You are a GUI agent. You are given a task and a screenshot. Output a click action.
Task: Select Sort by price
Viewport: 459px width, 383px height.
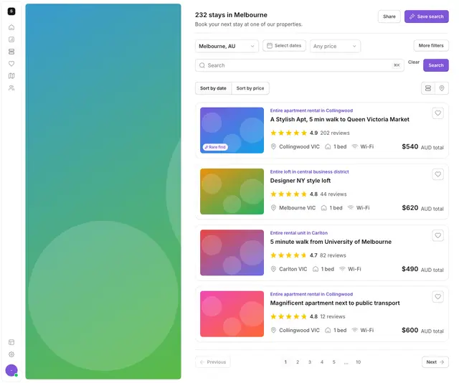pos(250,88)
